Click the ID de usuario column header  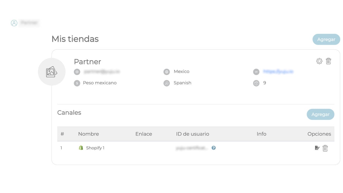tap(192, 134)
